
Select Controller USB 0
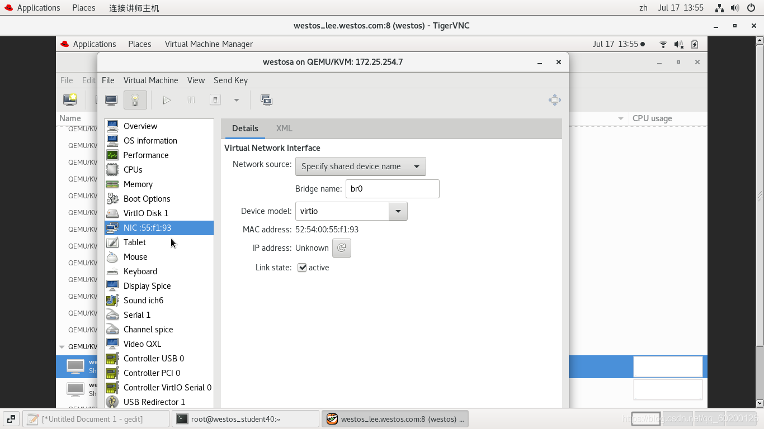[159, 359]
